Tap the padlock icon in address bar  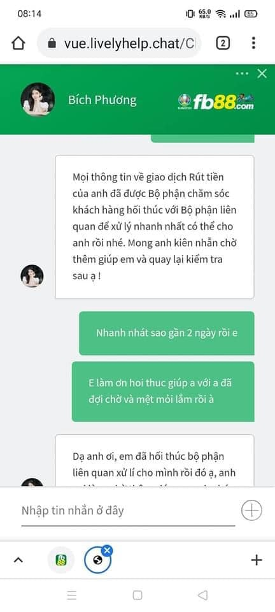(x=52, y=43)
